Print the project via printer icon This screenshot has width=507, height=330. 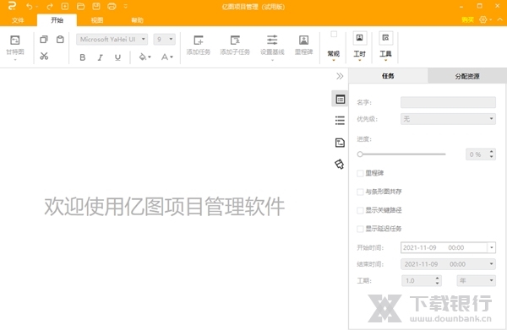(112, 6)
